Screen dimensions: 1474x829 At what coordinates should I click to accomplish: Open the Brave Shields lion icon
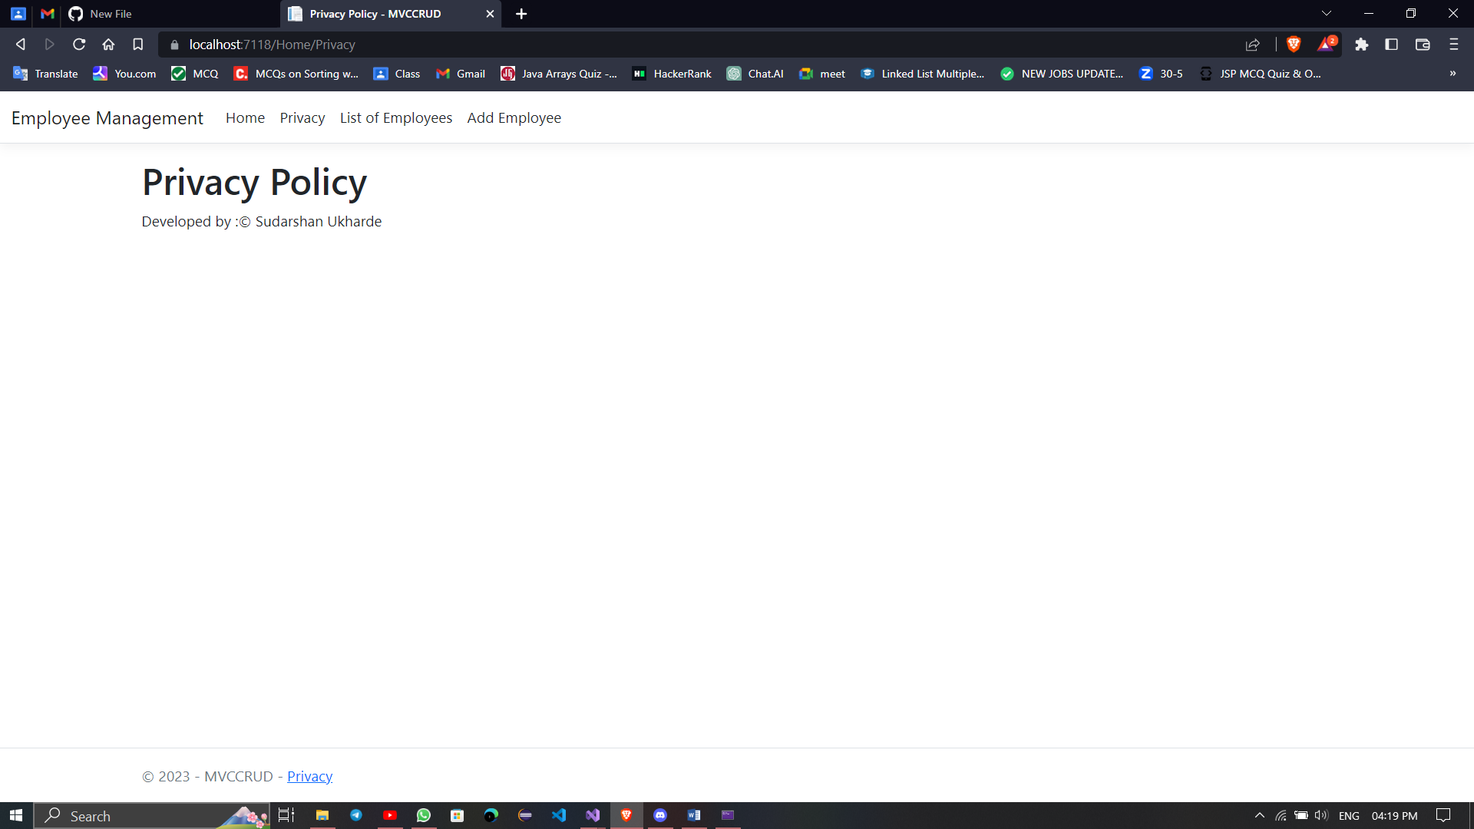(x=1294, y=45)
